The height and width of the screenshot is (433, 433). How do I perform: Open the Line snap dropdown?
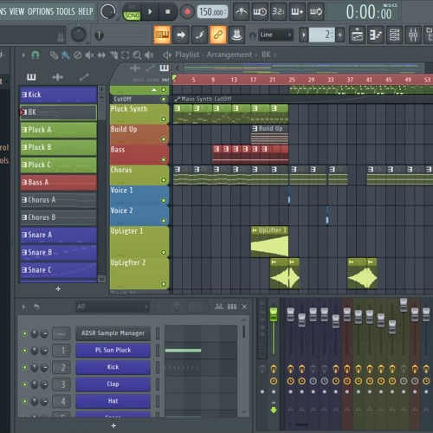click(x=275, y=35)
